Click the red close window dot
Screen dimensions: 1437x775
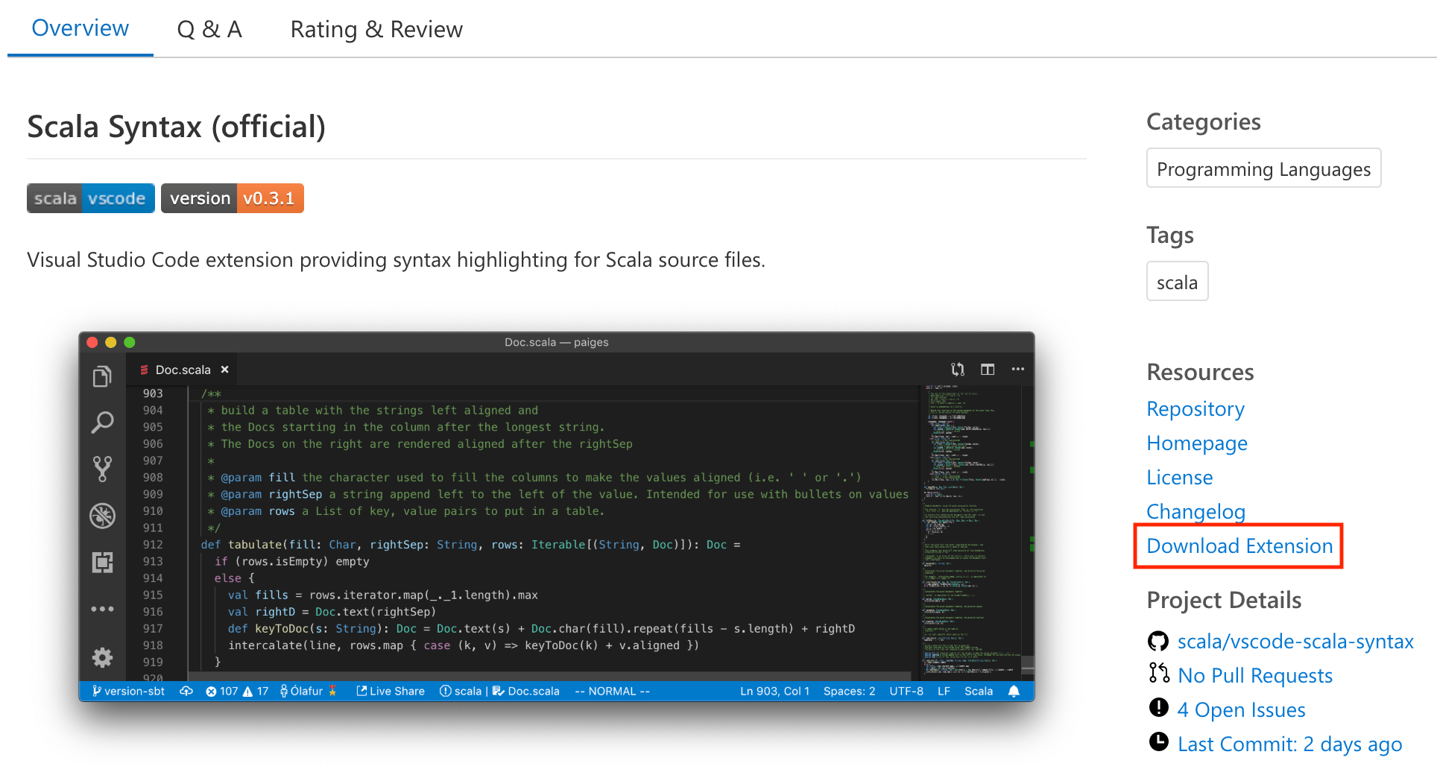tap(92, 343)
